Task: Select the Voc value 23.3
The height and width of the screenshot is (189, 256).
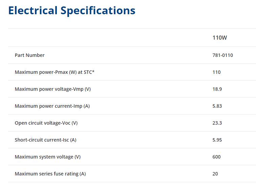Action: (217, 123)
